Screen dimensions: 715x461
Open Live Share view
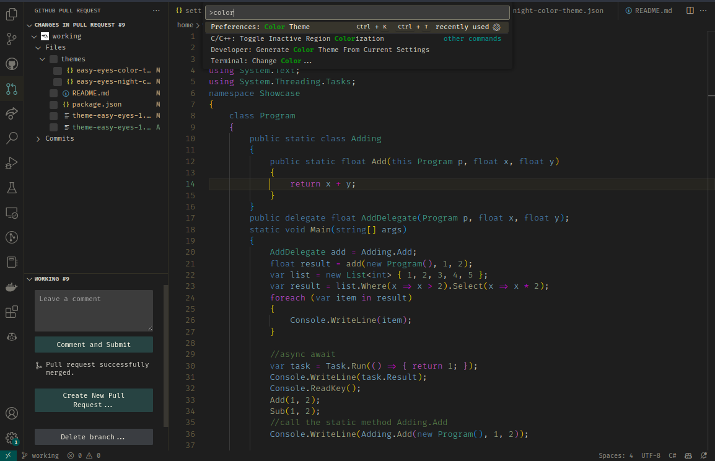tap(12, 113)
